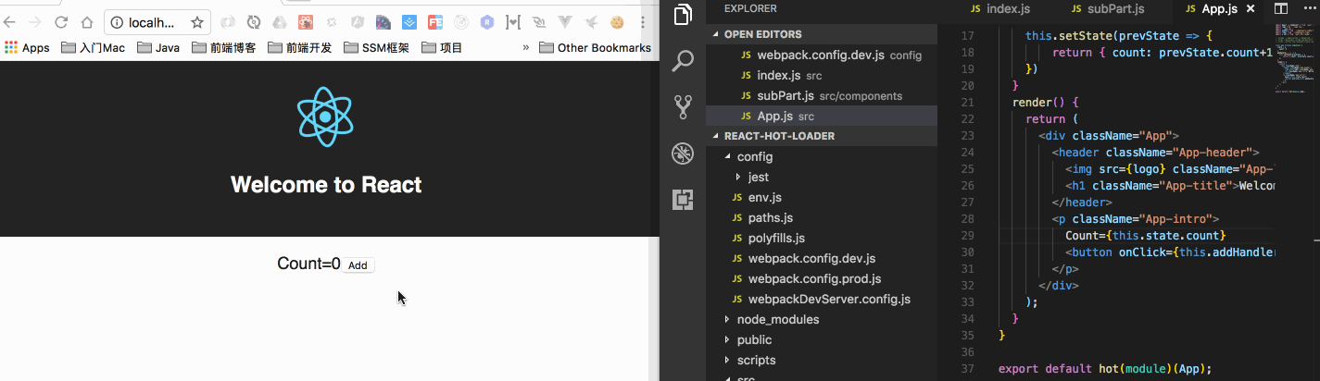Click the Welcome to React heading
The height and width of the screenshot is (381, 1320).
[x=326, y=185]
